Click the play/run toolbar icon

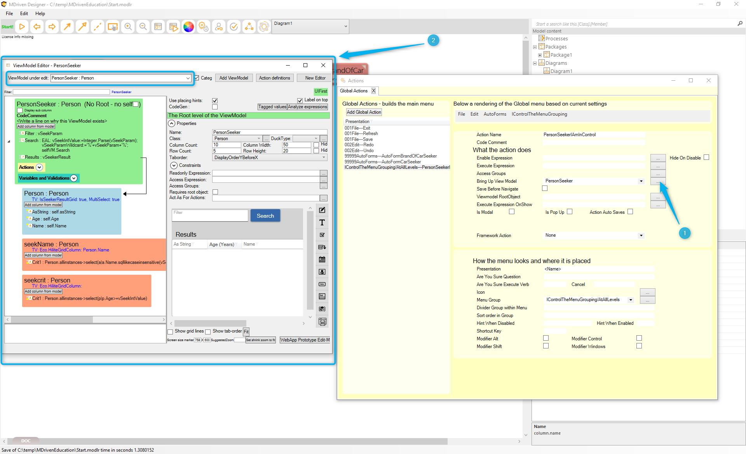(x=22, y=27)
